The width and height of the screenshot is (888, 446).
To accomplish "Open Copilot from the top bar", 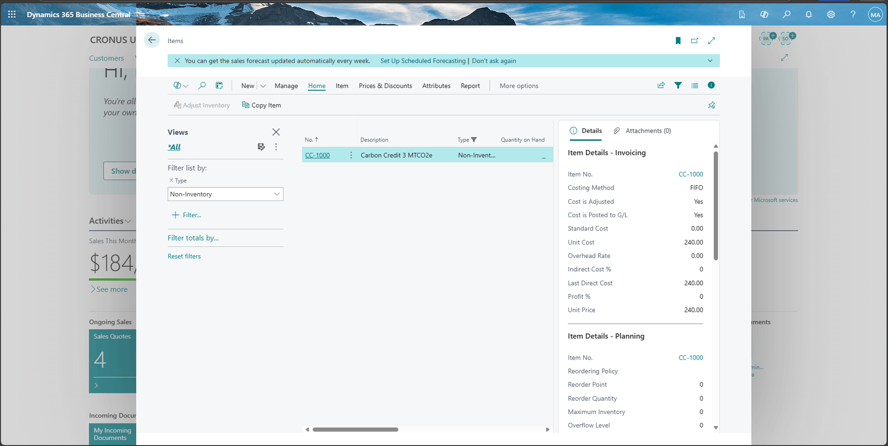I will [765, 14].
